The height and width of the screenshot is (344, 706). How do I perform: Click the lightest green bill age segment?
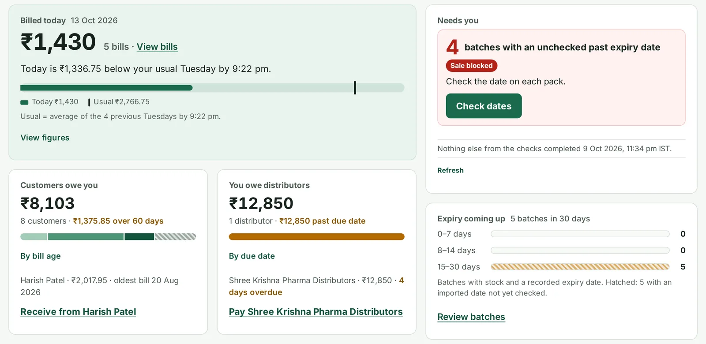coord(34,237)
